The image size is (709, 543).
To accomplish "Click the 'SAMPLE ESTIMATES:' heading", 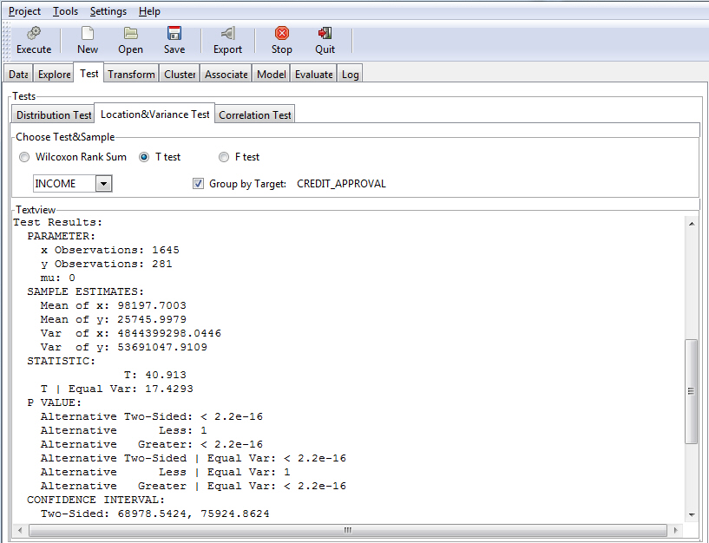I will 85,291.
